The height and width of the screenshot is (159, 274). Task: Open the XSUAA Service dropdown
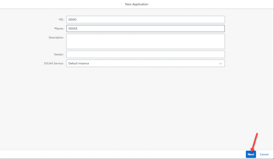(145, 63)
